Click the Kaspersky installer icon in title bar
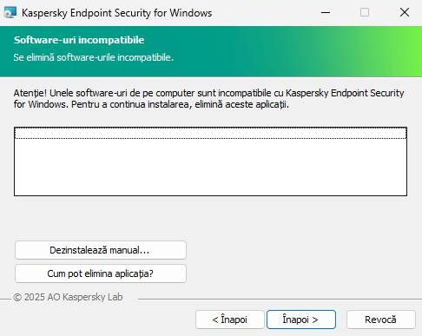422x336 pixels. coord(10,13)
